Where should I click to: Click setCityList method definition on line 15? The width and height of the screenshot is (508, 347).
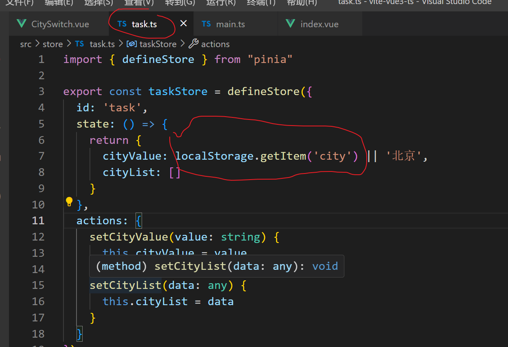pos(125,285)
